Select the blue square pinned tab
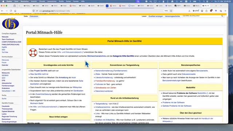This screenshot has width=233, height=131. [107, 6]
